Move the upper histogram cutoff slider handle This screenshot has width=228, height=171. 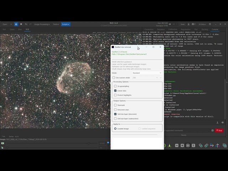(88, 143)
